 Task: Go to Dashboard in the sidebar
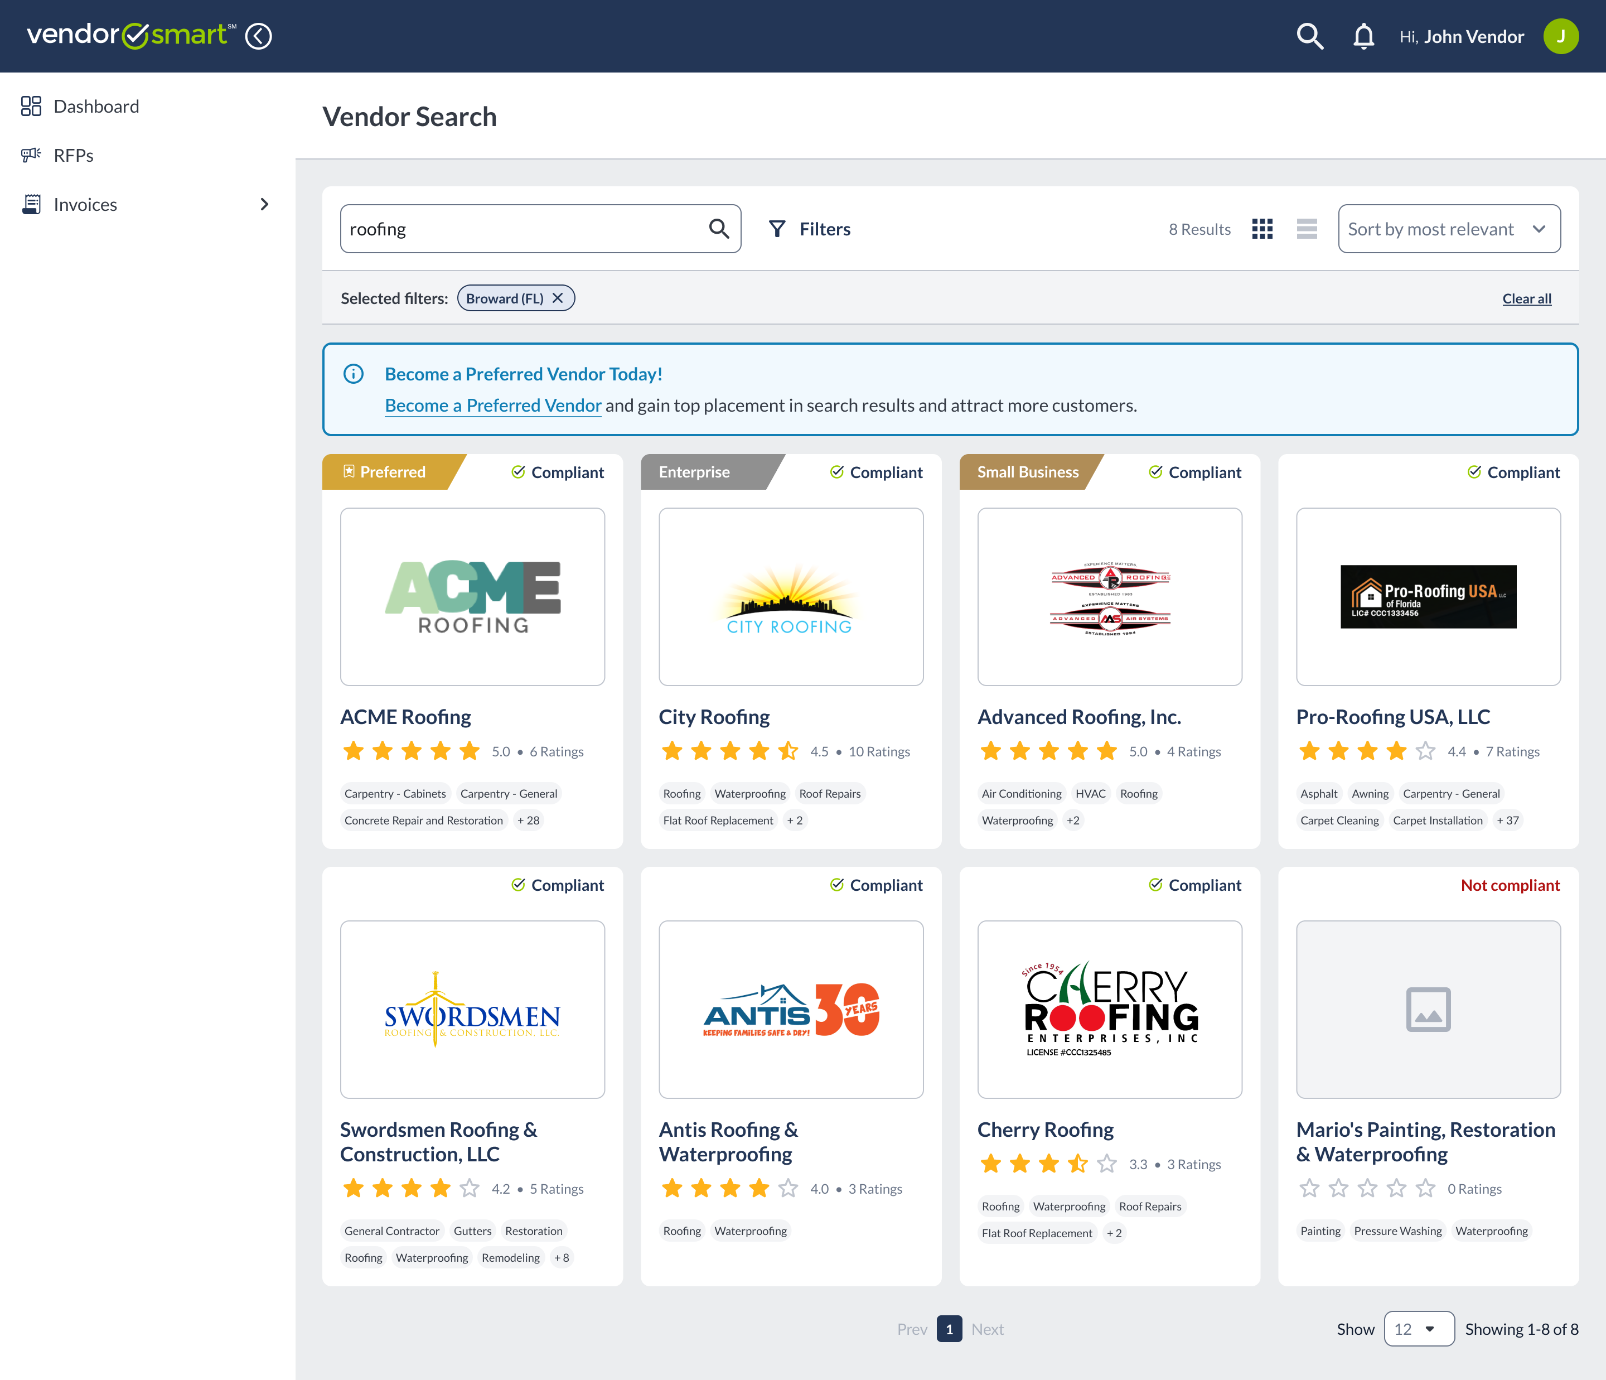tap(96, 106)
